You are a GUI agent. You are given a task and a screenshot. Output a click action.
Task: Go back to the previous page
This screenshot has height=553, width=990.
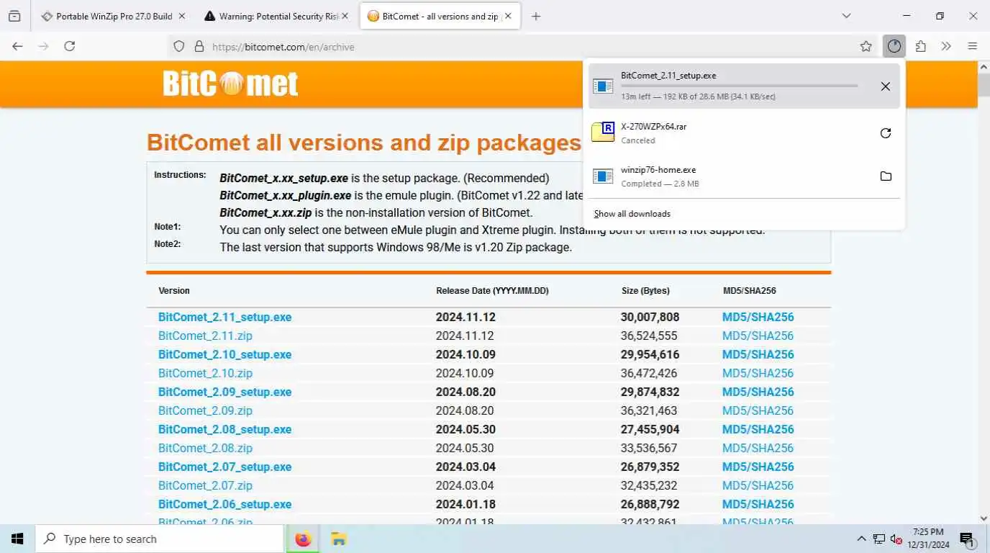tap(18, 46)
